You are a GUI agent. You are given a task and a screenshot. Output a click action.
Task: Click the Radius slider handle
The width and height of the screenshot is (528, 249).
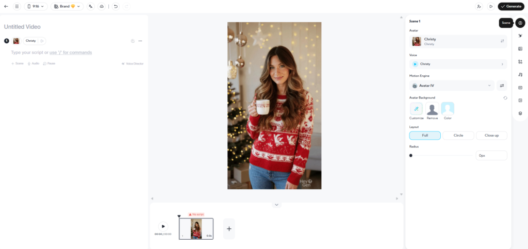[x=411, y=156]
